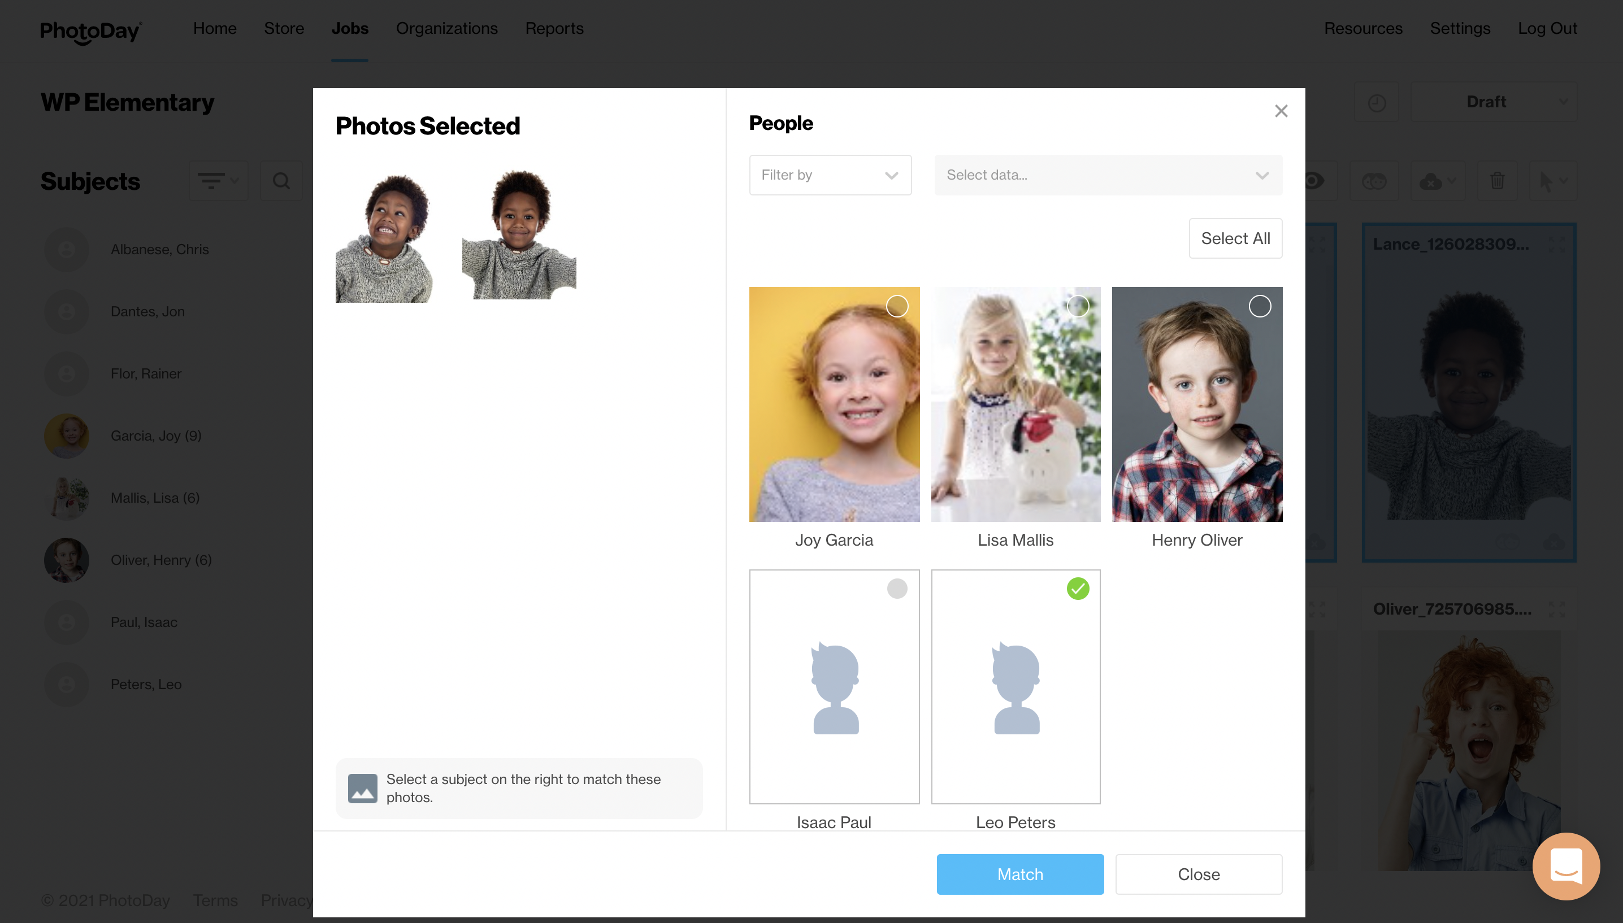This screenshot has width=1623, height=923.
Task: Click the Select All button
Action: coord(1235,238)
